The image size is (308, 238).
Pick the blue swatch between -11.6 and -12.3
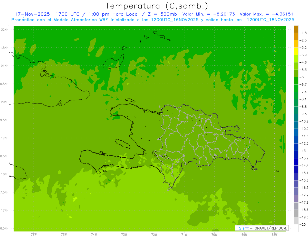pyautogui.click(x=296, y=140)
